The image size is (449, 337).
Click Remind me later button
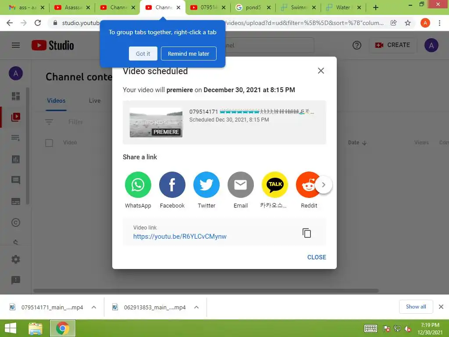(x=189, y=54)
